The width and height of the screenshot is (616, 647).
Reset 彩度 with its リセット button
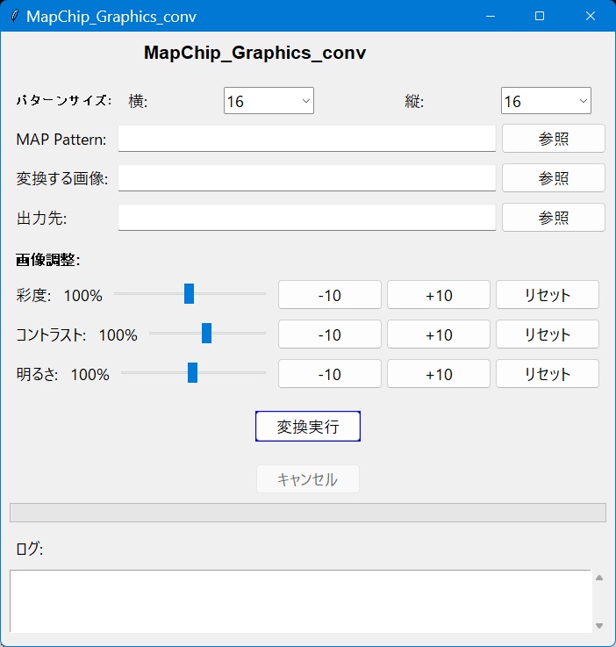pyautogui.click(x=548, y=295)
